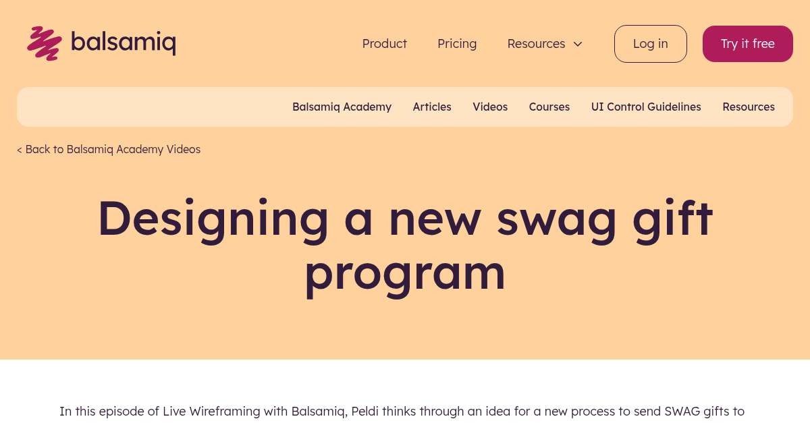Expand the chevron next to Resources

(x=578, y=44)
